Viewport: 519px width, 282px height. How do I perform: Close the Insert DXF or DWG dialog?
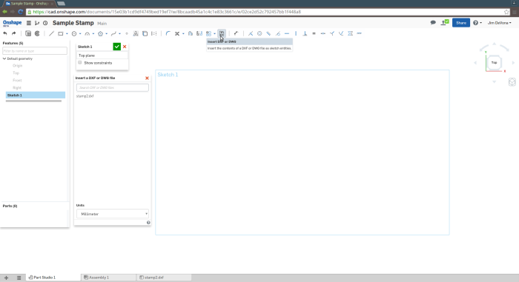[147, 78]
